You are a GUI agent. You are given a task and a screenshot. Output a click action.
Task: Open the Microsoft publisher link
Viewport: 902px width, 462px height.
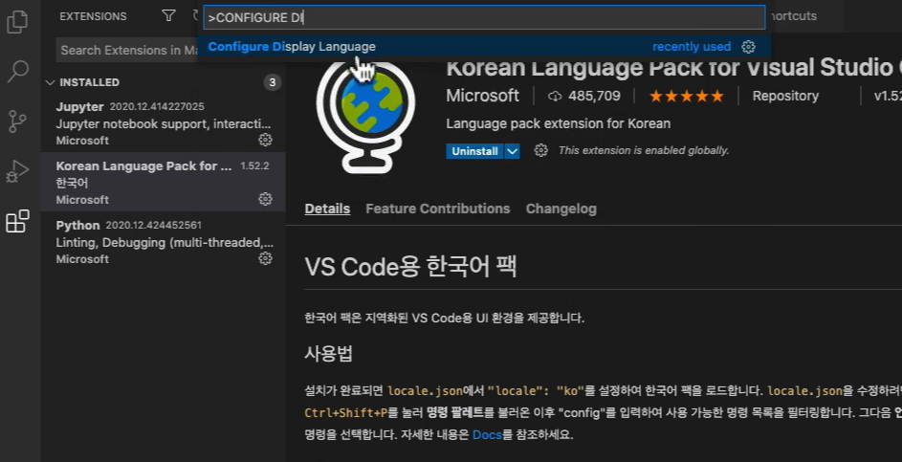pyautogui.click(x=483, y=96)
